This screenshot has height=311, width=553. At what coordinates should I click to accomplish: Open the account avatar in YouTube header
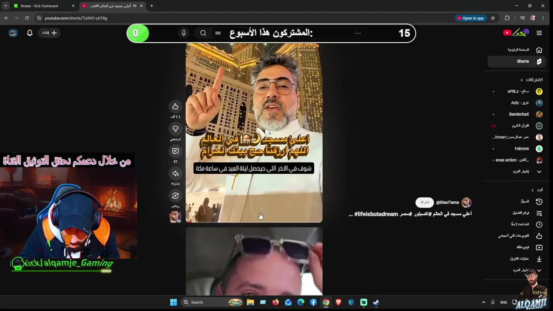coord(13,33)
